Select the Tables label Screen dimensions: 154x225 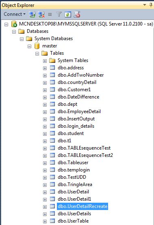57,53
